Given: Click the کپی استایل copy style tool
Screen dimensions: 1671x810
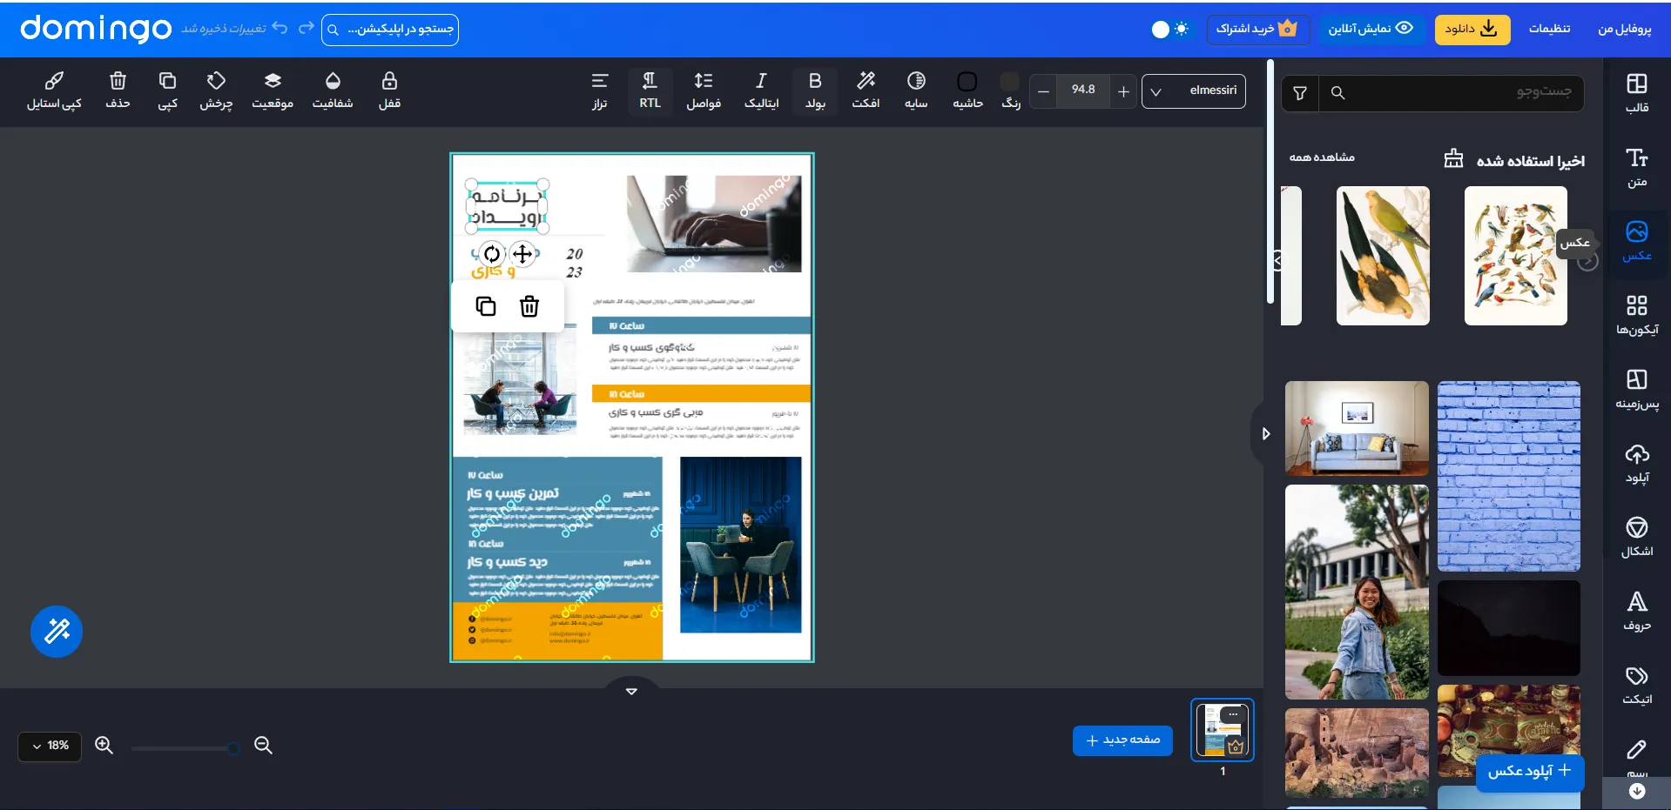Looking at the screenshot, I should (x=54, y=90).
